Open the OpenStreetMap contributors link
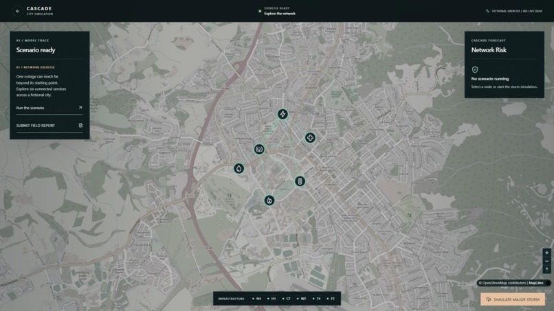This screenshot has width=554, height=311. tap(505, 283)
